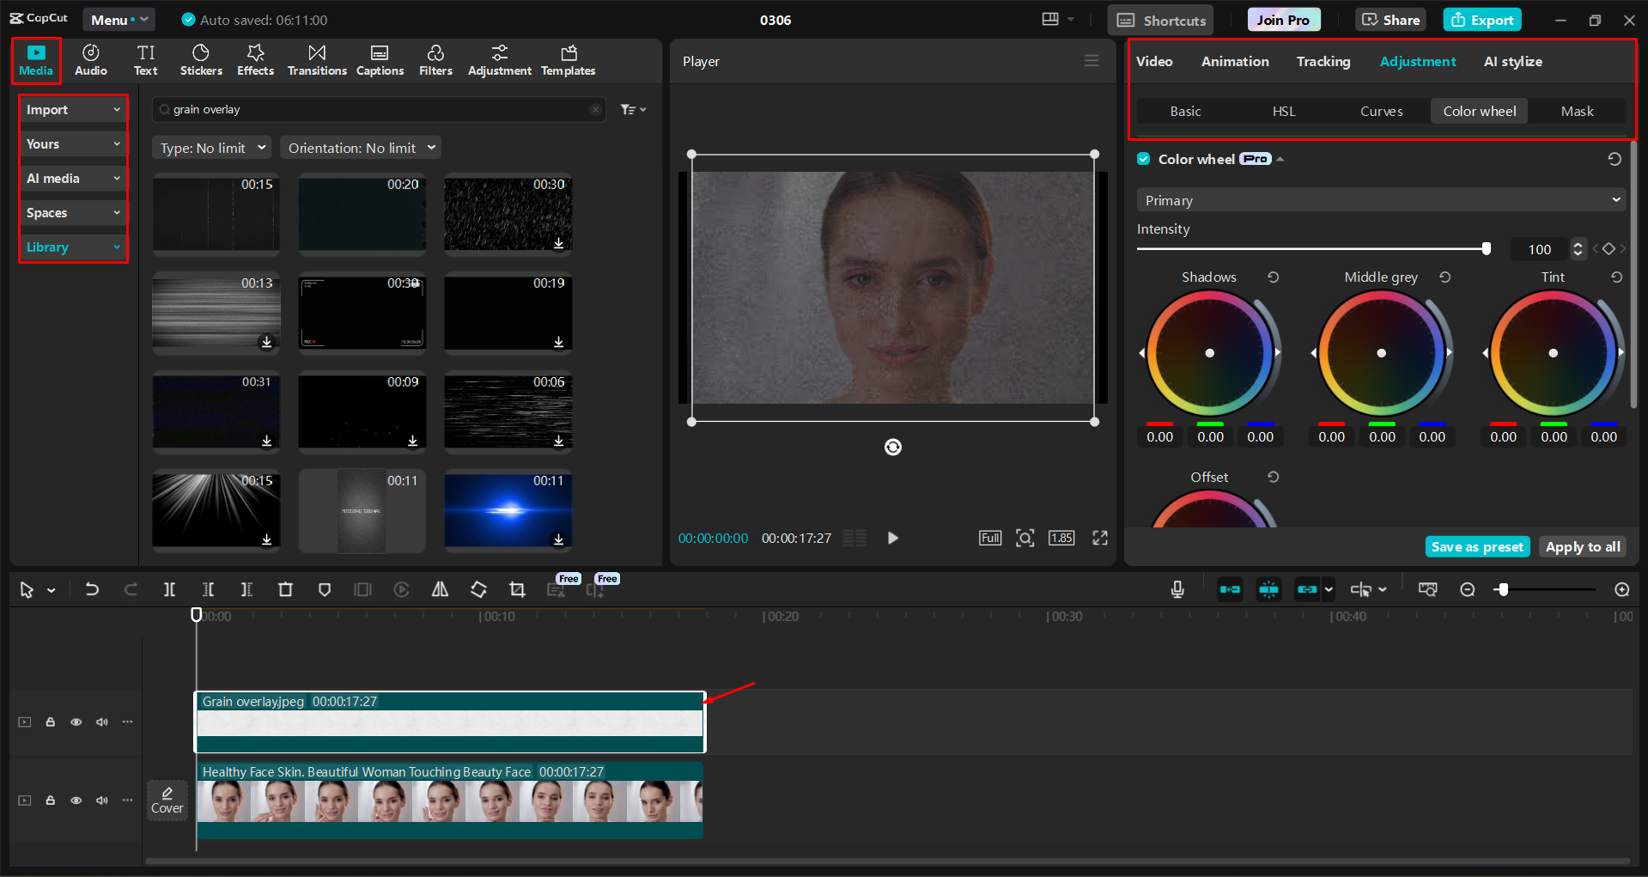Image resolution: width=1648 pixels, height=877 pixels.
Task: Activate the voiceover microphone record icon
Action: pos(1177,589)
